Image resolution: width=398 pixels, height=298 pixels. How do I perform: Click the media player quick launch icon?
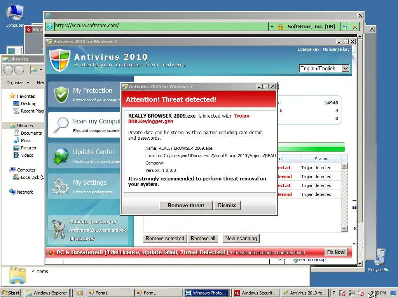tap(80, 293)
